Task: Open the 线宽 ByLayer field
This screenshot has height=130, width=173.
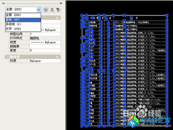Action: tap(45, 42)
